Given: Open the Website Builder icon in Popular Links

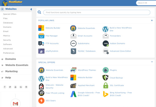Looking at the screenshot, I should [x=41, y=28].
